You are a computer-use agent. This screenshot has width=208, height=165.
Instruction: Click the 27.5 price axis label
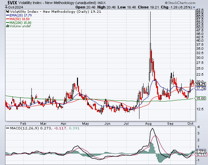tap(200, 63)
